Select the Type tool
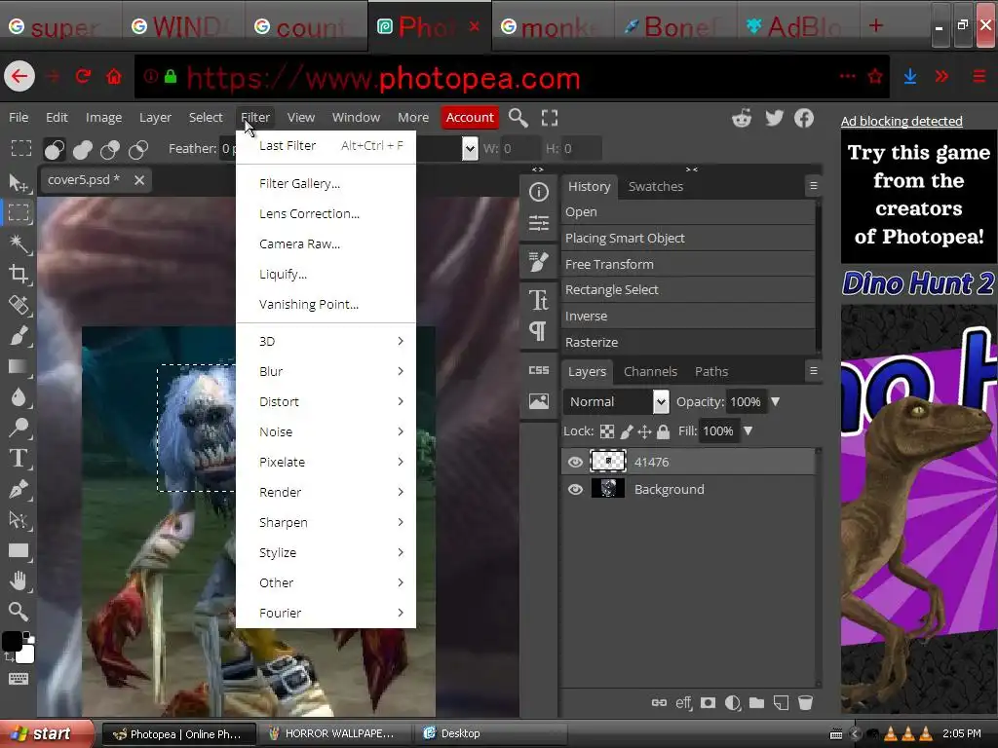The height and width of the screenshot is (748, 998). point(19,458)
